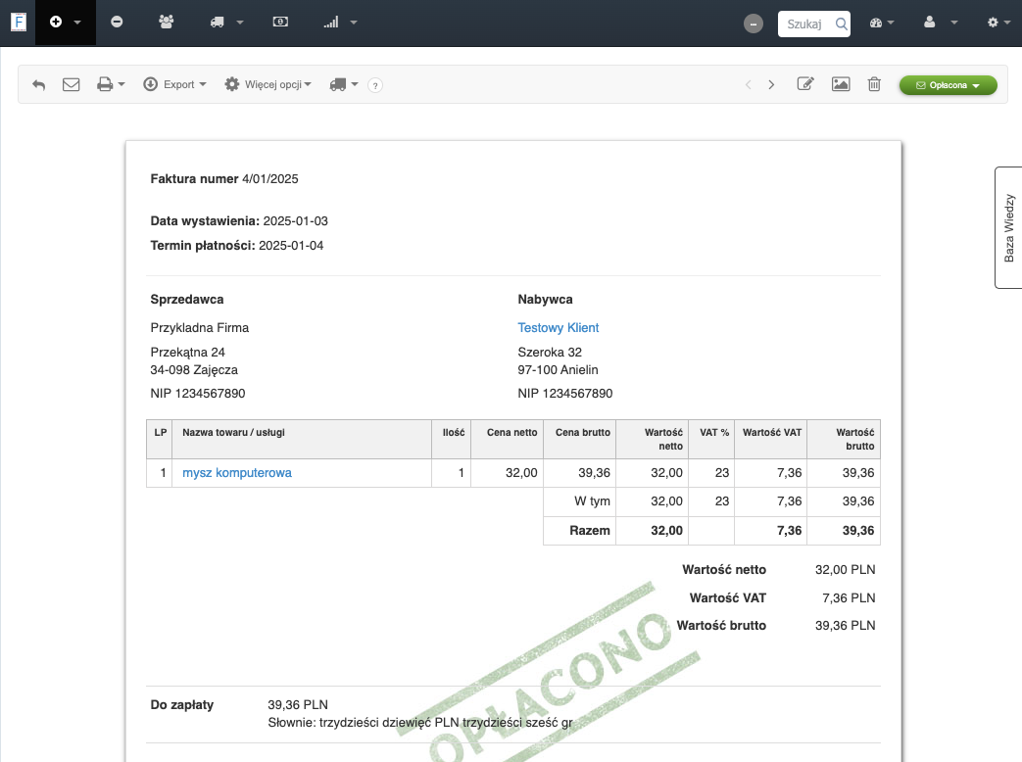
Task: Click the Razem row label
Action: [590, 531]
